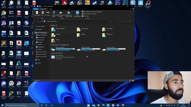
Task: Show hidden system tray icons
Action: click(x=164, y=105)
